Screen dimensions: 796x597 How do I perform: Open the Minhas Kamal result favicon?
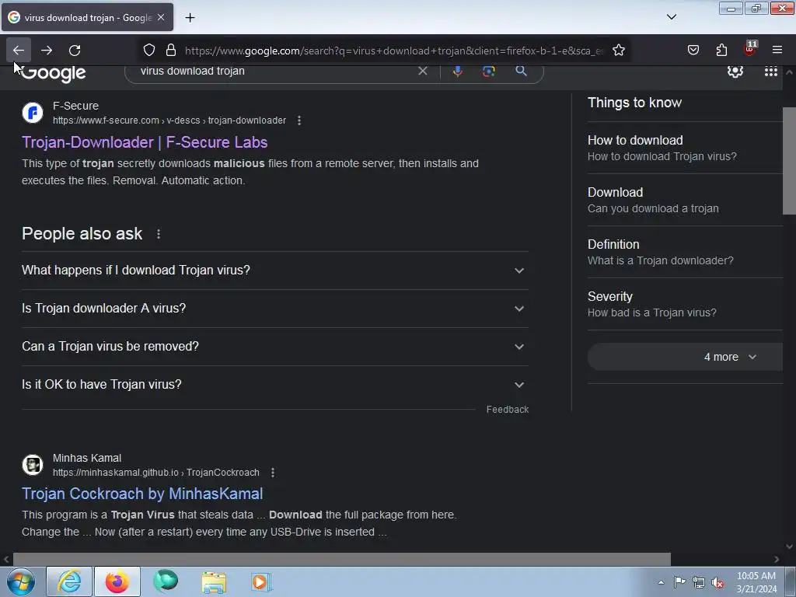point(33,465)
